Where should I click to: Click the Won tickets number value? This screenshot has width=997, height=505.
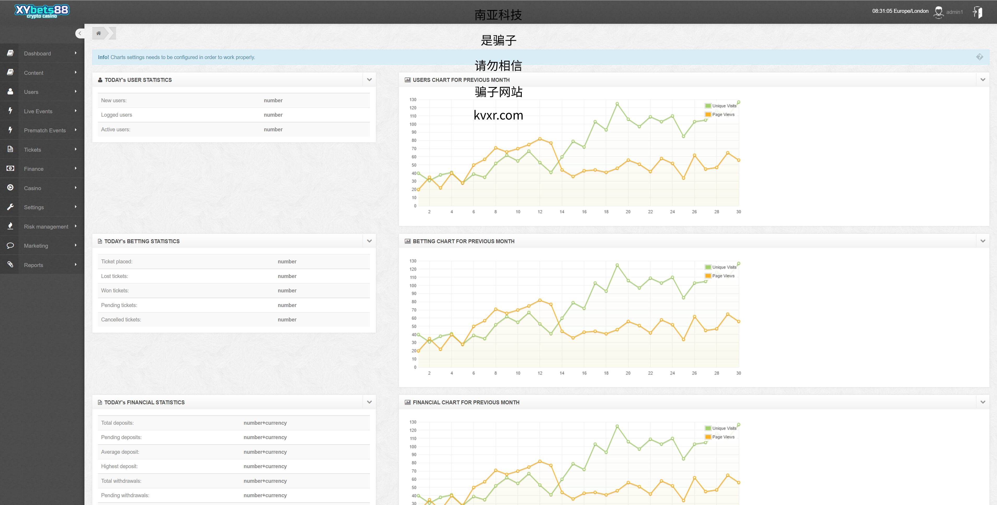coord(287,291)
